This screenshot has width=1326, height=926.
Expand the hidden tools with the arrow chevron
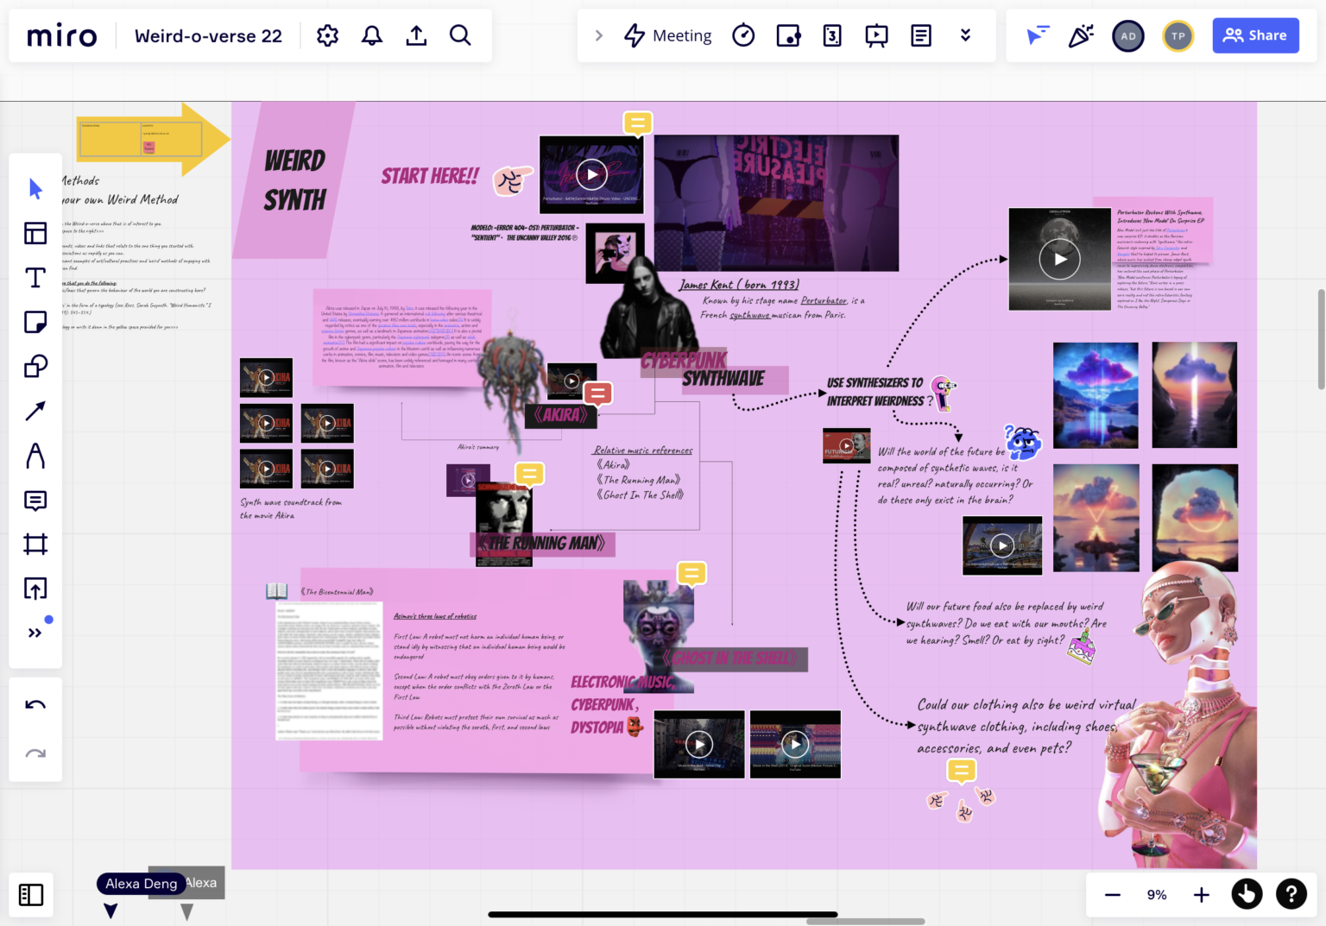(x=599, y=35)
